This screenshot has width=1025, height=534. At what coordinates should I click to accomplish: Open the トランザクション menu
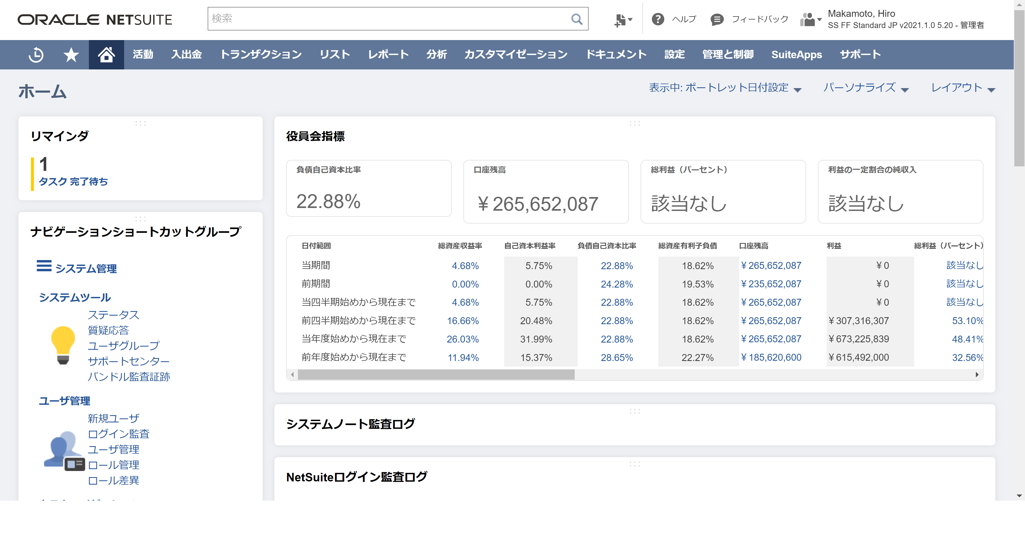[x=261, y=54]
